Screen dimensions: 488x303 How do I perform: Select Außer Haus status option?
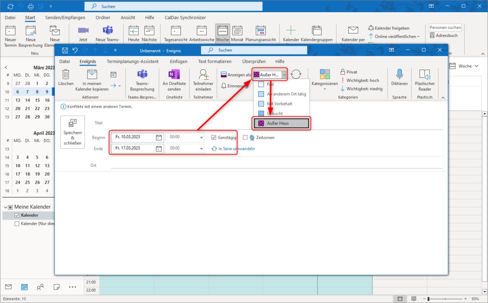pyautogui.click(x=281, y=123)
